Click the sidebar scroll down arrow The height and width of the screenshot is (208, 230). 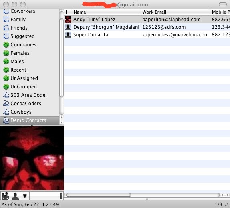(x=61, y=122)
